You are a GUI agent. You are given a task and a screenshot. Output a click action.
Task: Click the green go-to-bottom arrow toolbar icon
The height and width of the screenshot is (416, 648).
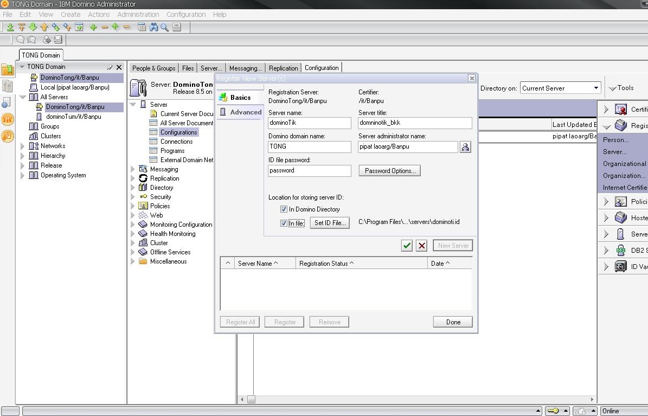10,27
